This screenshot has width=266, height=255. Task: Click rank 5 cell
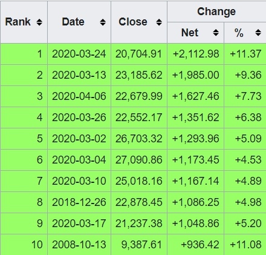tap(24, 139)
